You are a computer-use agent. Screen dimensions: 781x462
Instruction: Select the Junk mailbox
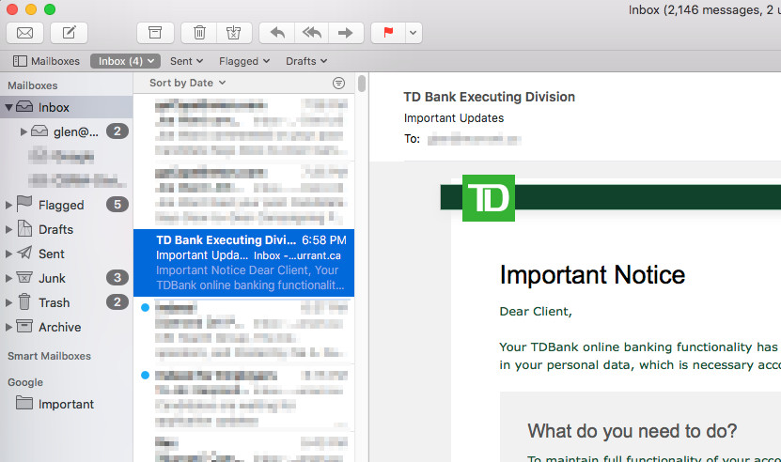[66, 278]
